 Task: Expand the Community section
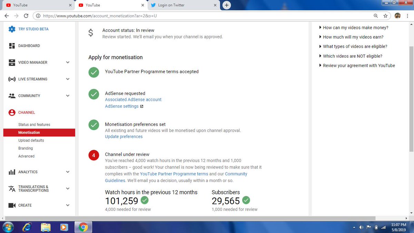68,96
